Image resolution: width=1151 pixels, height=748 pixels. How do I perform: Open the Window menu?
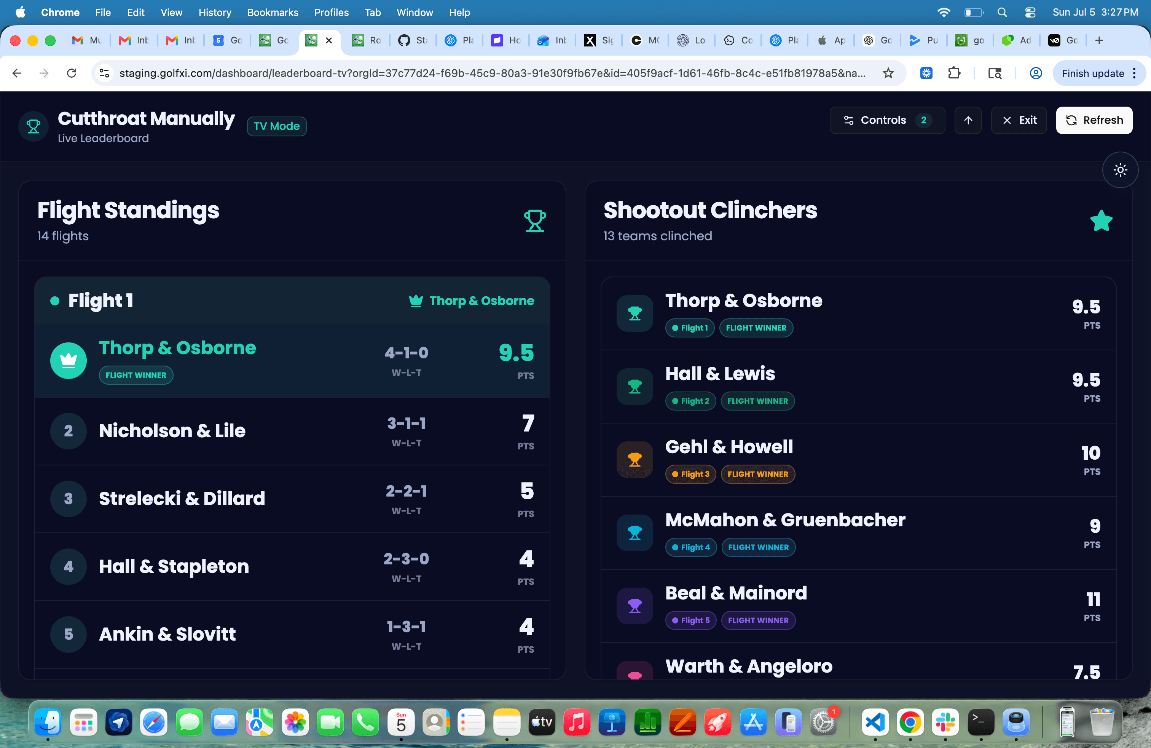pos(414,12)
